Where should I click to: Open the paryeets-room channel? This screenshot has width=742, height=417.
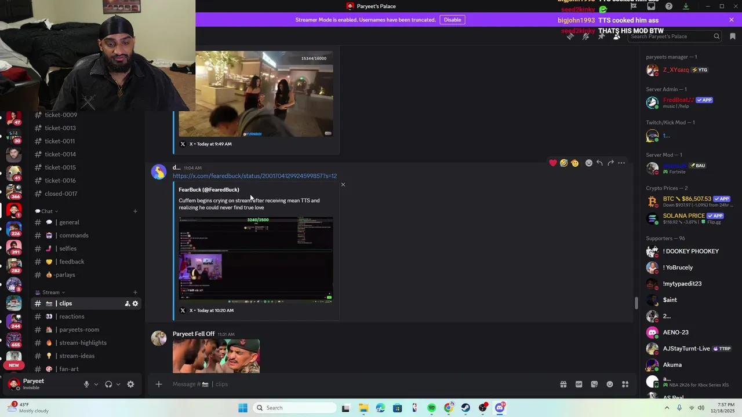[86, 330]
